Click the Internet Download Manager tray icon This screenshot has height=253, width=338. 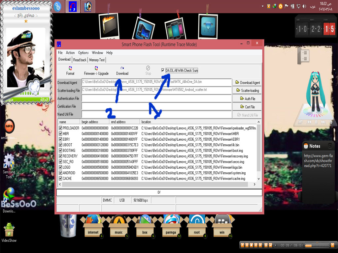pos(274,6)
